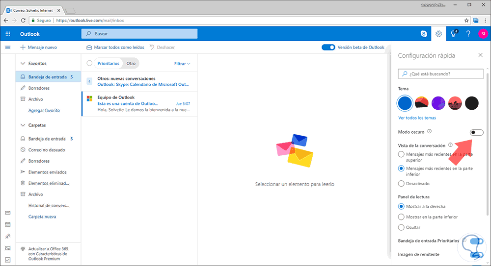Click the browser extension icon beside the star
Screen dimensions: 491x266
click(476, 20)
